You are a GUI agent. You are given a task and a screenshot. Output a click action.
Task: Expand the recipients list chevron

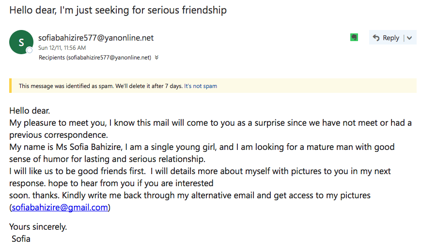pyautogui.click(x=156, y=58)
